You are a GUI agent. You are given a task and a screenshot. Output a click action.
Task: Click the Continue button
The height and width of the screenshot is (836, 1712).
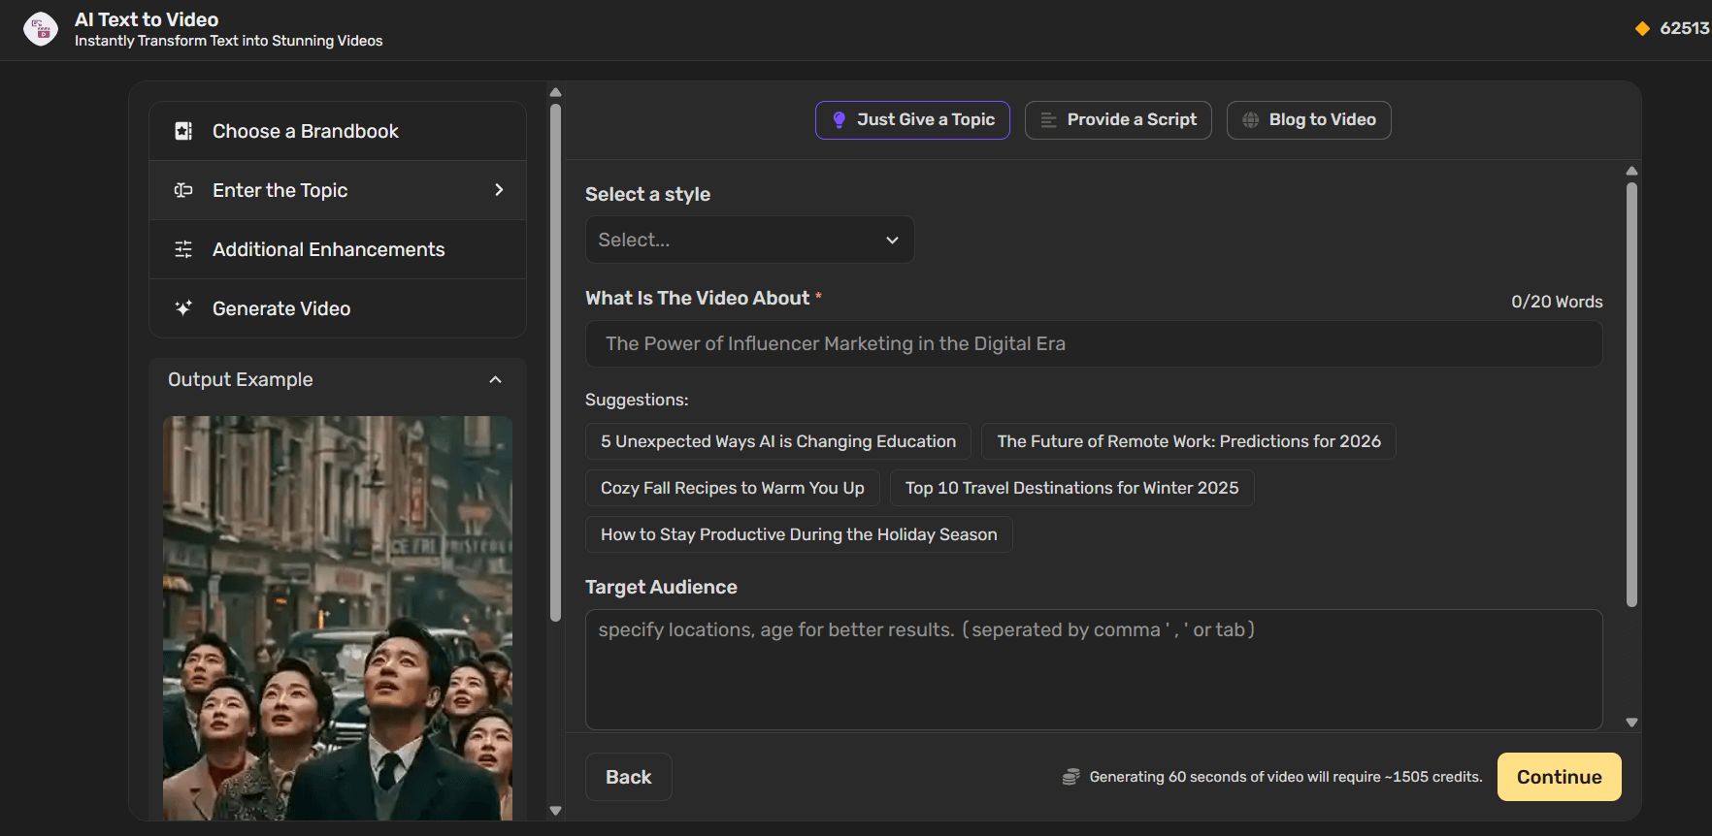pos(1559,777)
